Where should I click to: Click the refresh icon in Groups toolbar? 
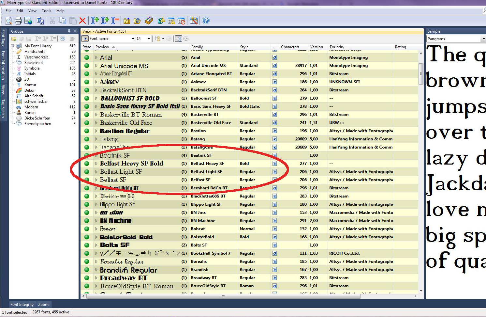(63, 39)
